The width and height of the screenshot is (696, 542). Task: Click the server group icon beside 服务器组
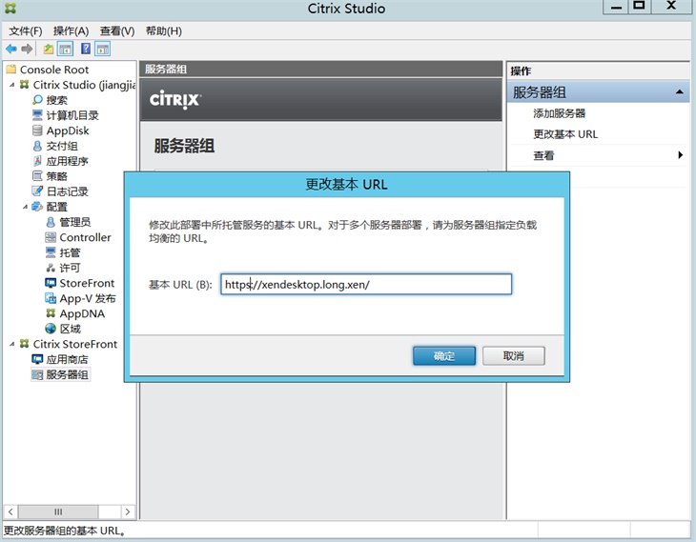click(38, 374)
